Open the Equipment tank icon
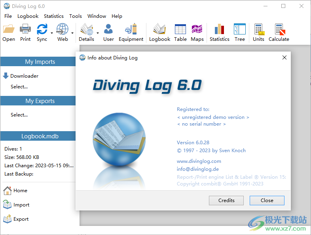 (131, 29)
